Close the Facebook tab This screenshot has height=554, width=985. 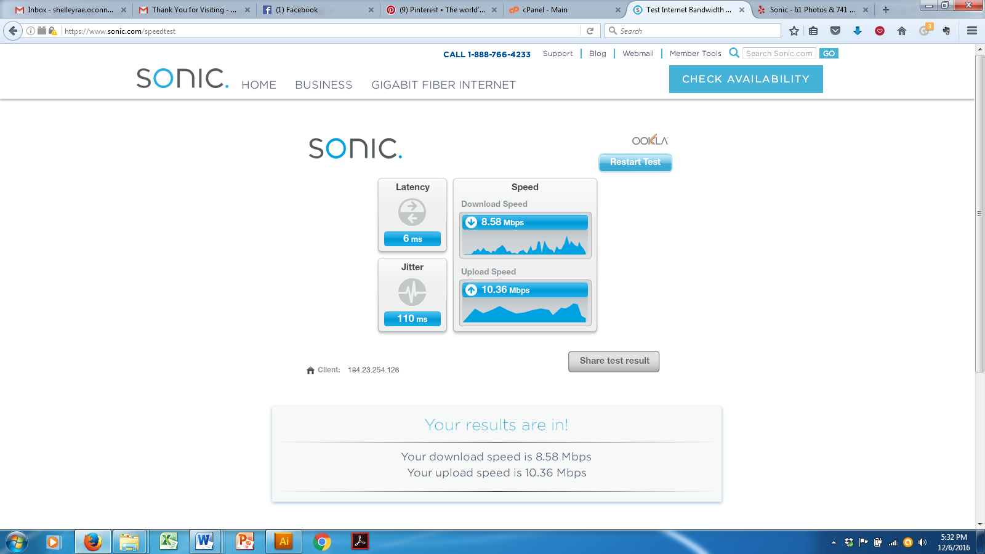(371, 10)
